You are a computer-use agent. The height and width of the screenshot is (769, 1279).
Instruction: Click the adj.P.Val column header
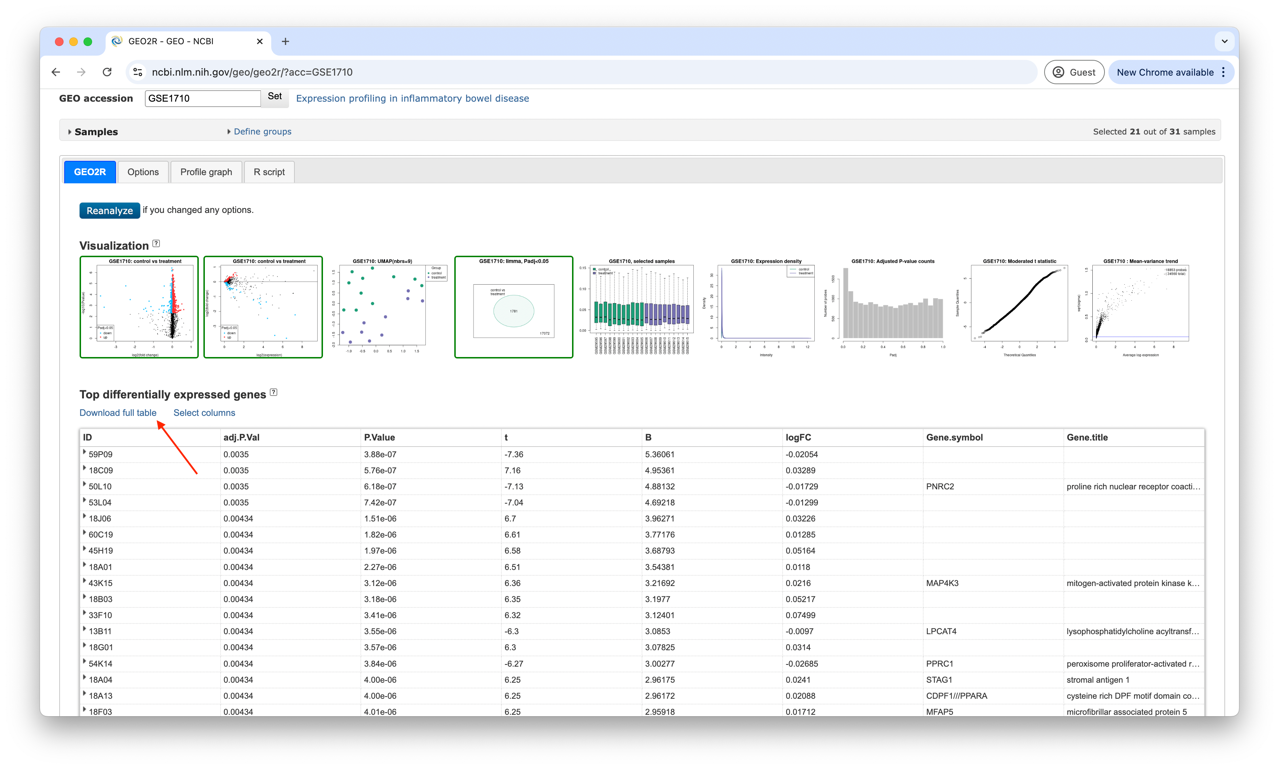point(290,437)
